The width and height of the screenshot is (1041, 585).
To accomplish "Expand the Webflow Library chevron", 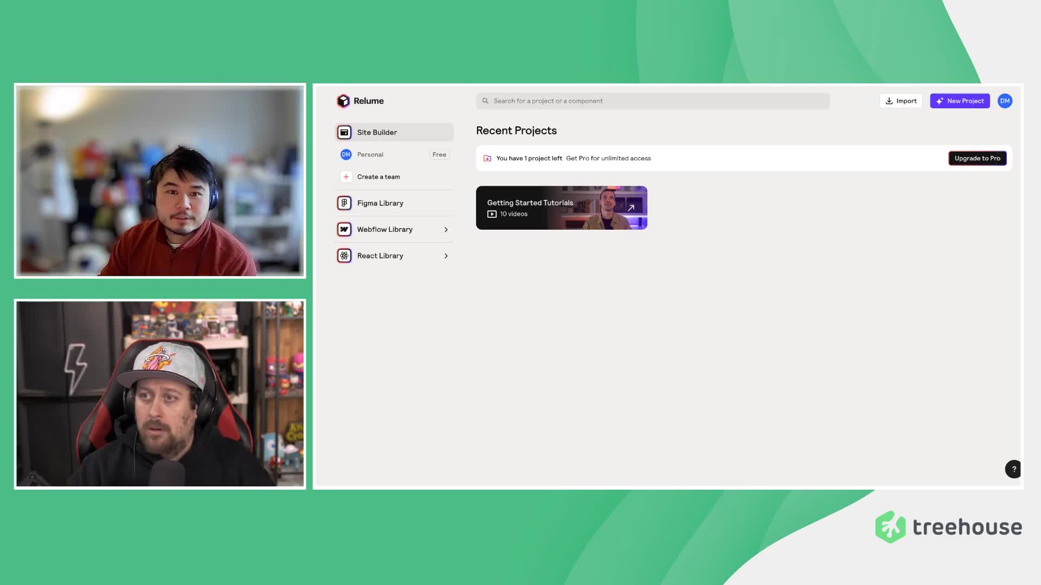I will [x=446, y=230].
